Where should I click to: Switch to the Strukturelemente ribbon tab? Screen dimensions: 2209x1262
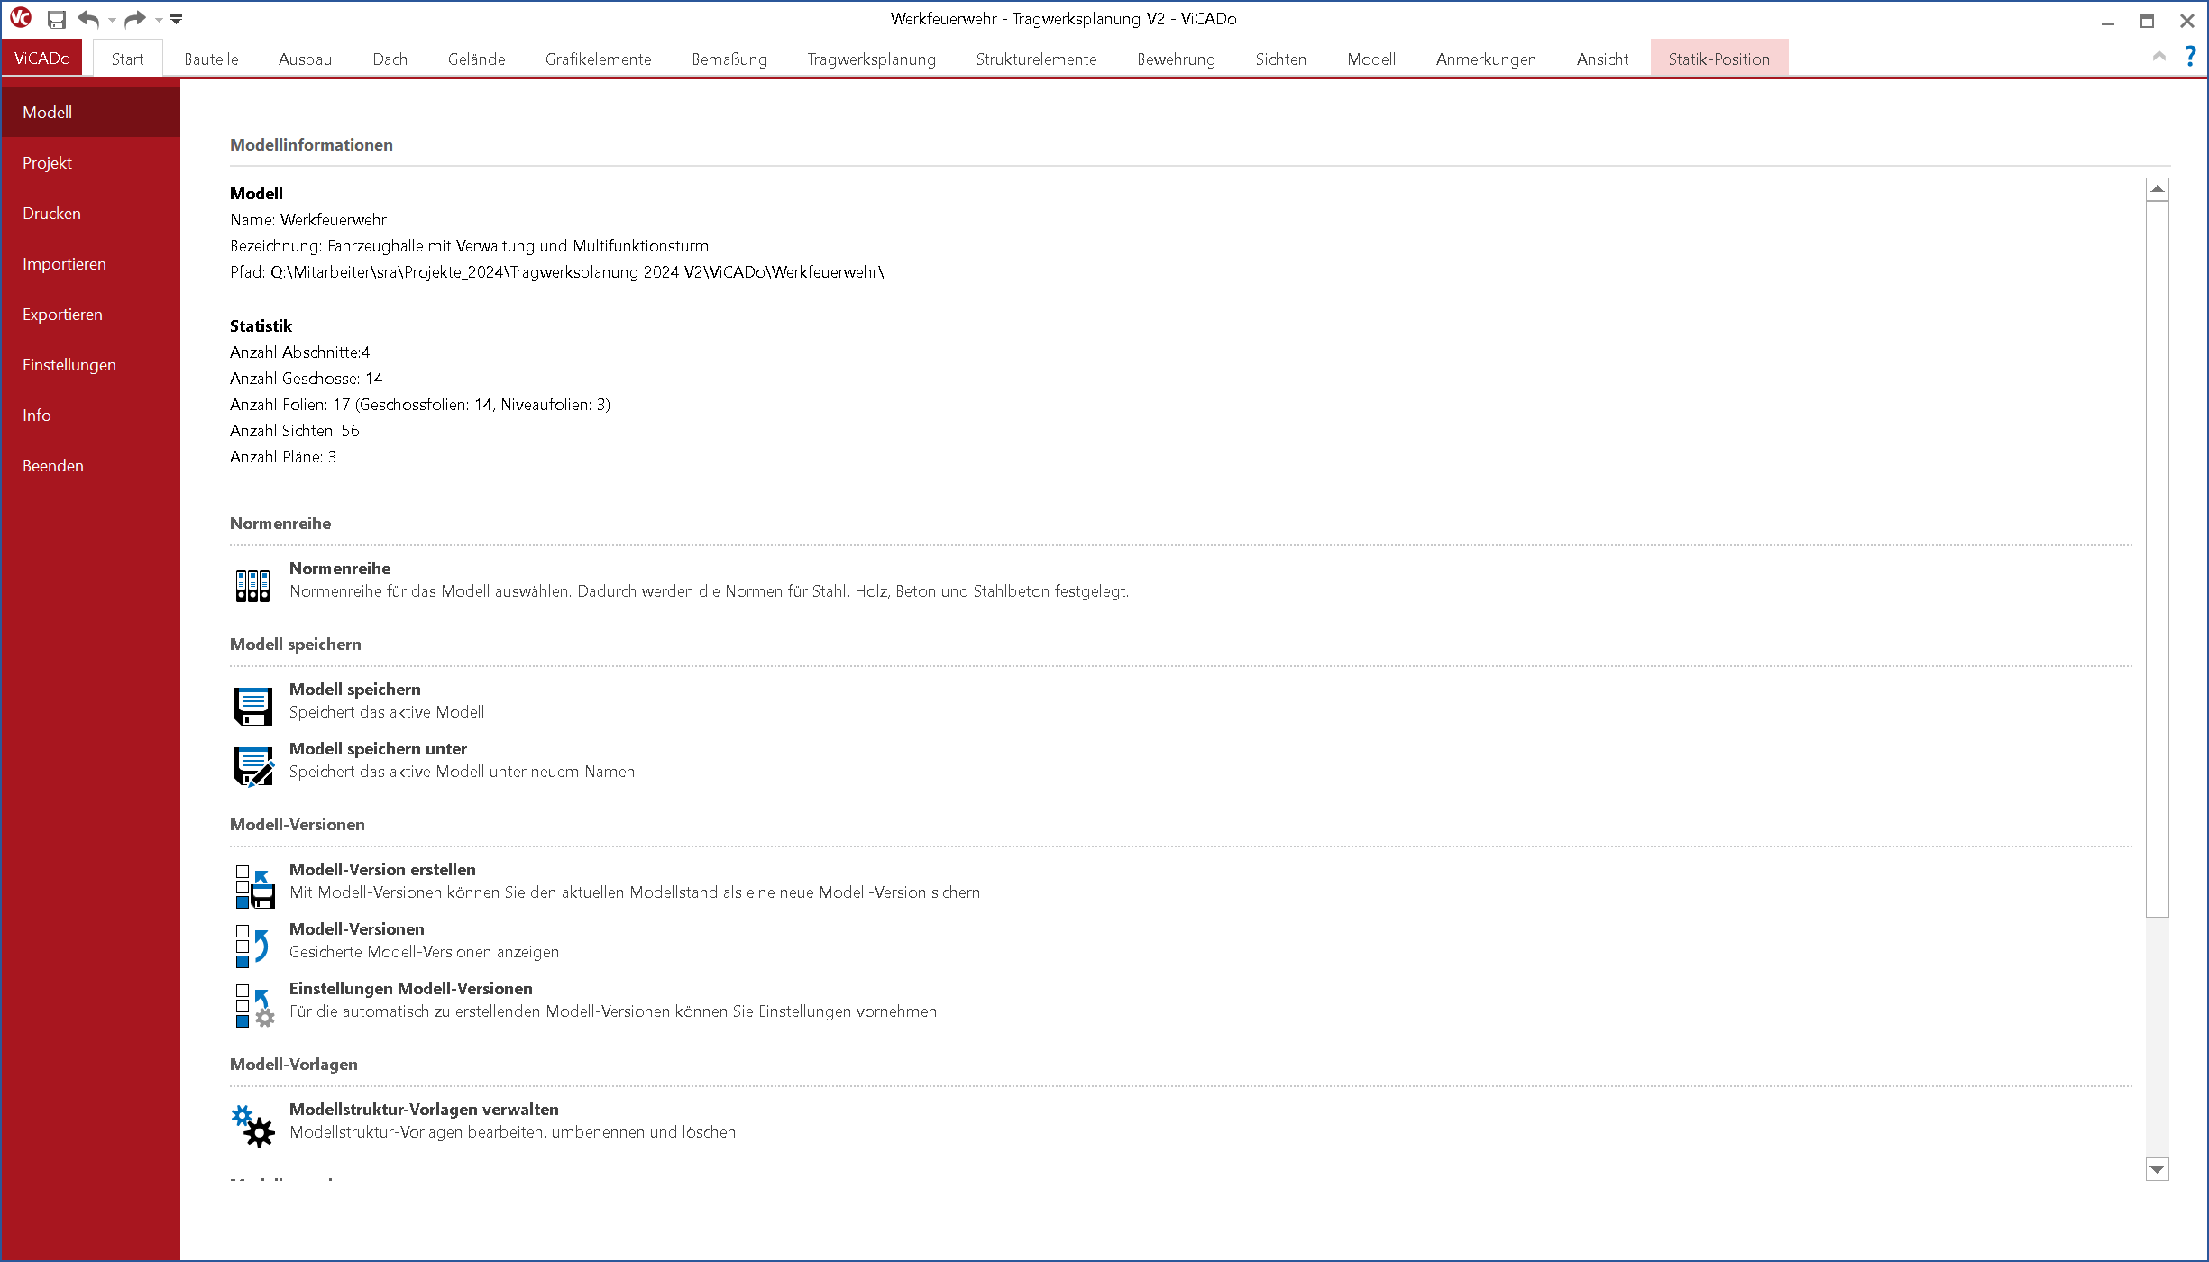click(1036, 59)
